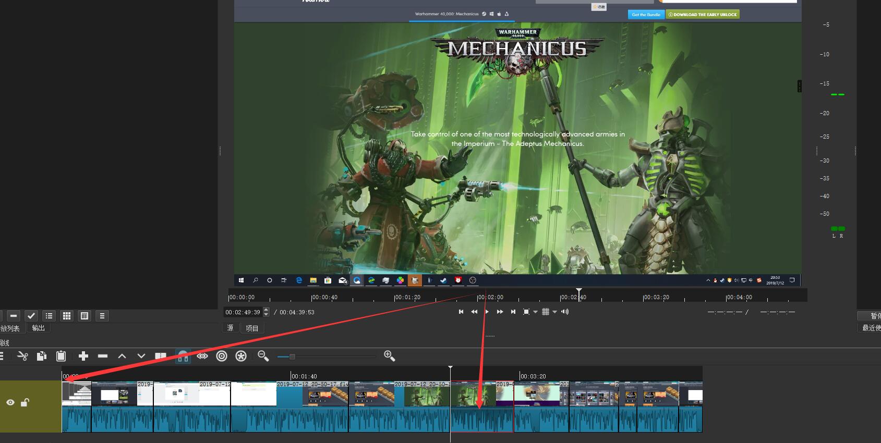The width and height of the screenshot is (881, 443).
Task: Click Download the Early Unlock button in preview
Action: coord(703,15)
